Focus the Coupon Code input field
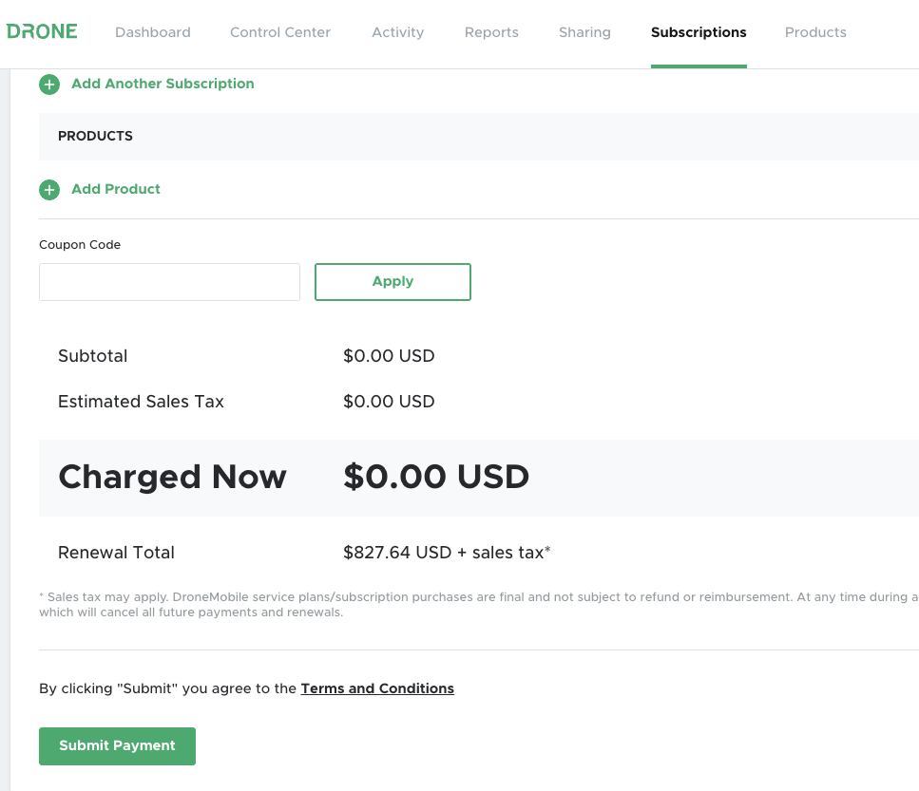The height and width of the screenshot is (791, 919). [169, 282]
